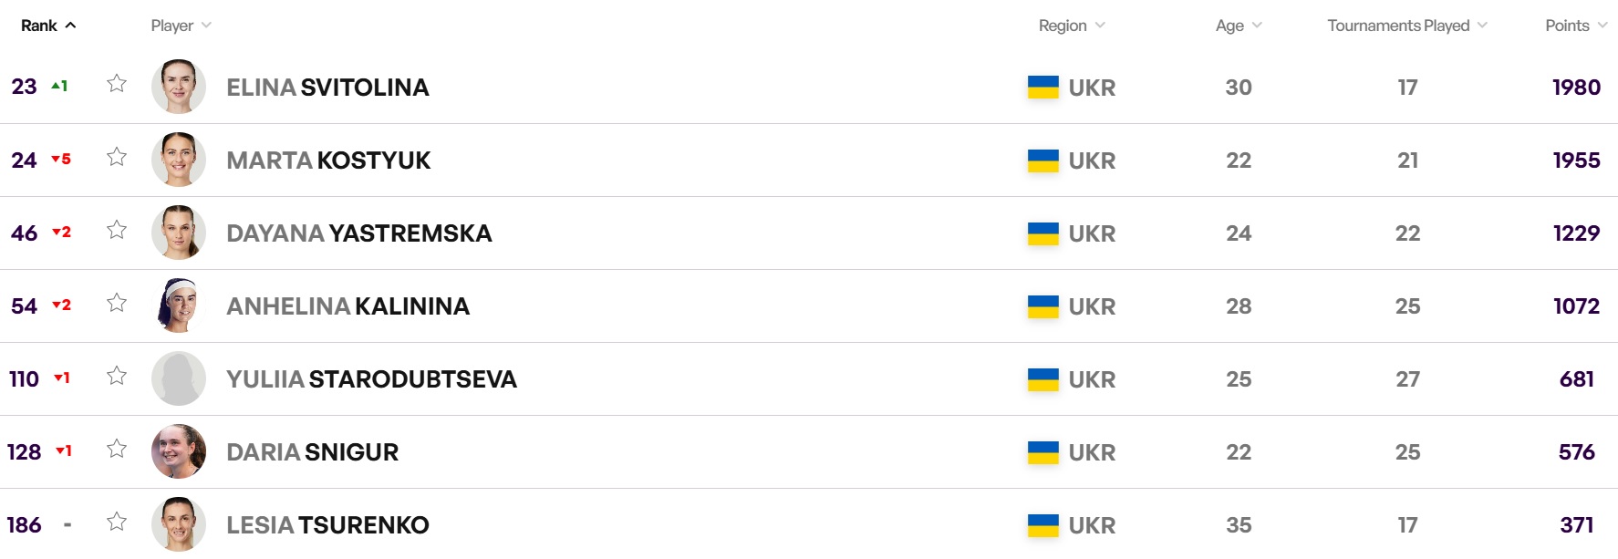Click the star icon for Yuliia Starodubtseva
Viewport: 1618px width, 559px height.
[x=117, y=376]
